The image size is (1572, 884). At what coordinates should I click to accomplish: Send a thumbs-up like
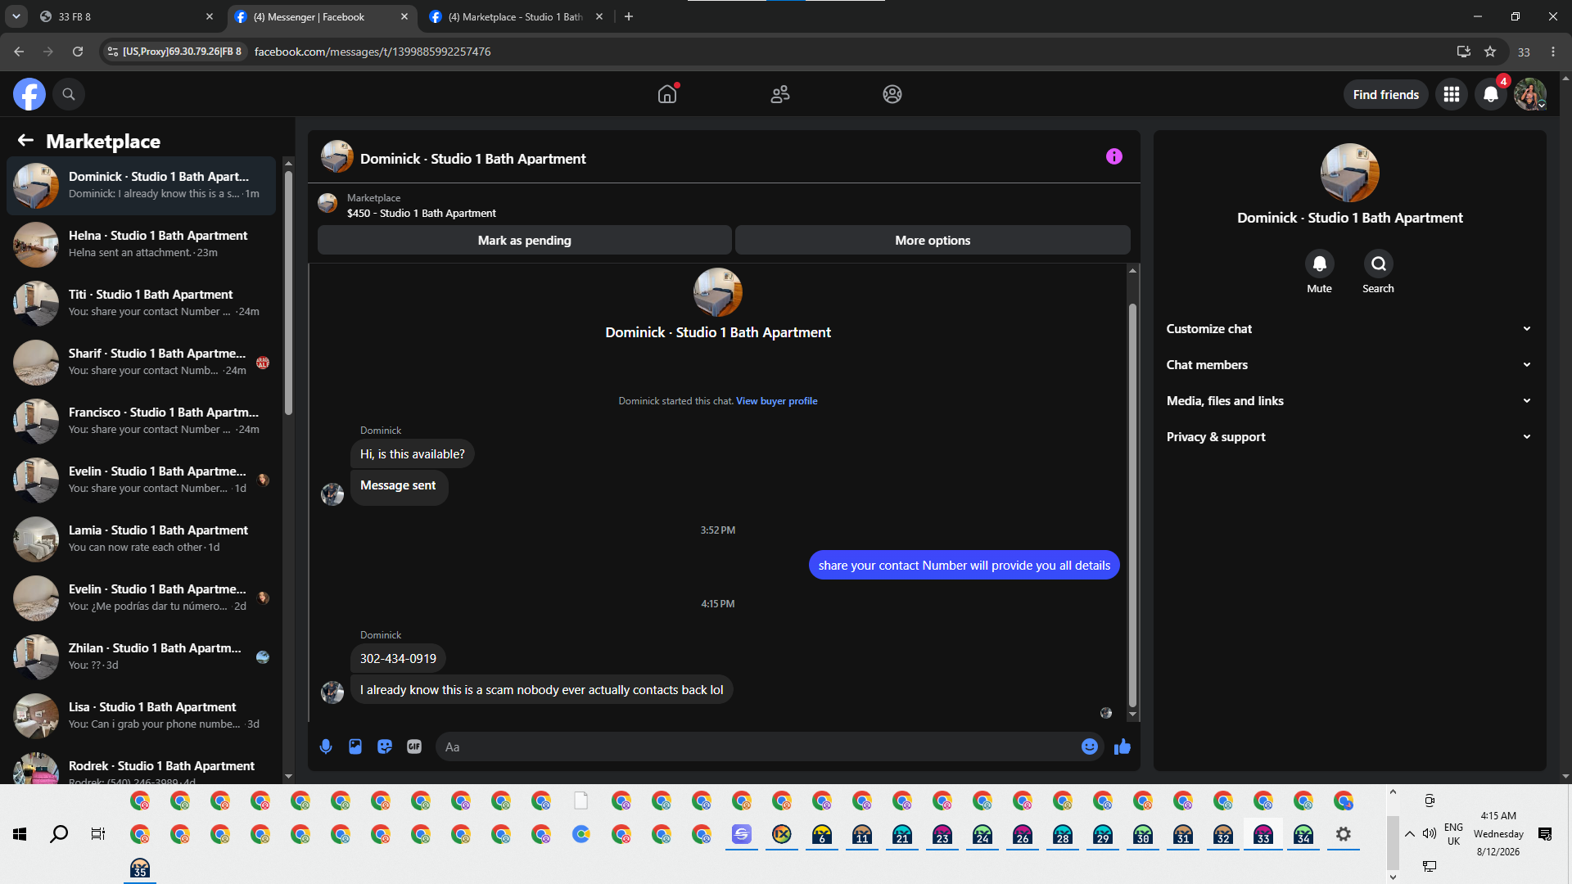[1123, 746]
